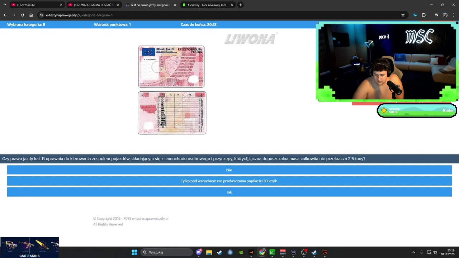The width and height of the screenshot is (459, 258).
Task: Click the CSGO-SKINS banner
Action: [29, 247]
